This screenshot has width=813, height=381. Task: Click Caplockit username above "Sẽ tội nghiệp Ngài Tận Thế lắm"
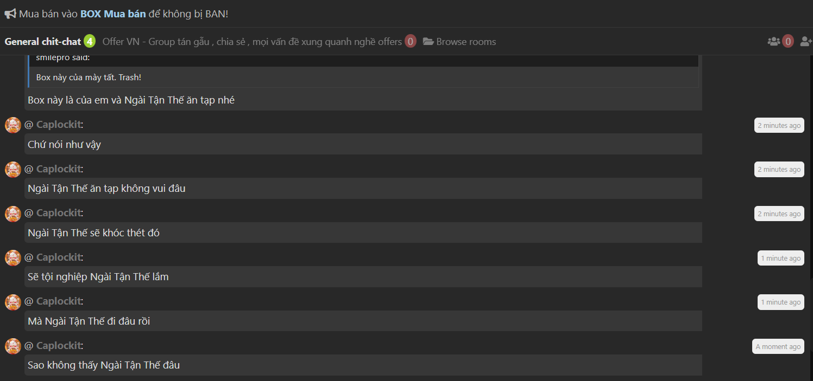click(x=59, y=257)
